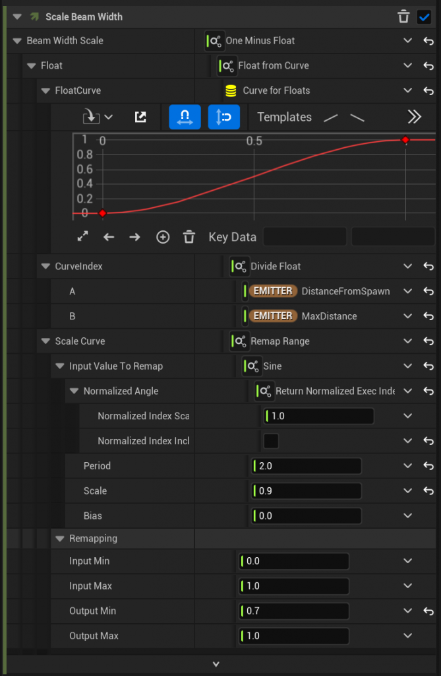Disable the Scale Beam Width module checkbox
This screenshot has height=676, width=441.
point(425,17)
